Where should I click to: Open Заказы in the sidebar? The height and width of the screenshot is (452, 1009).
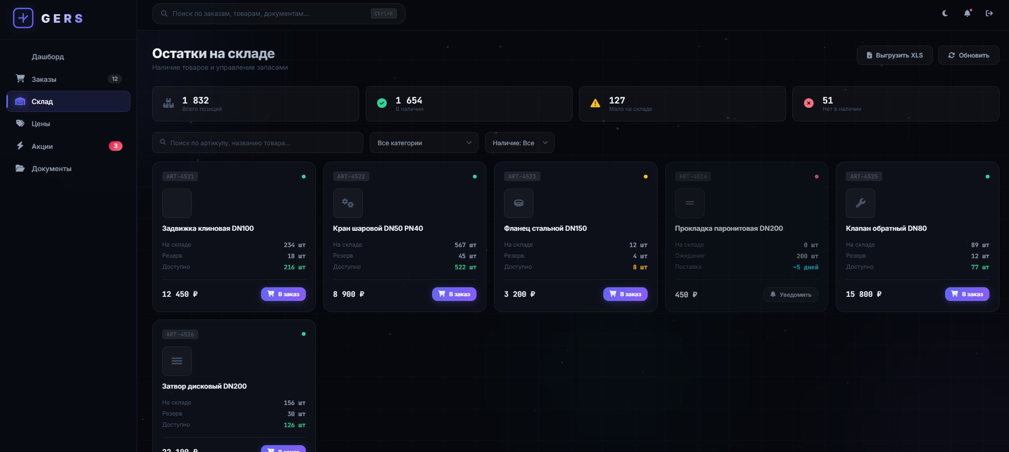click(x=44, y=79)
